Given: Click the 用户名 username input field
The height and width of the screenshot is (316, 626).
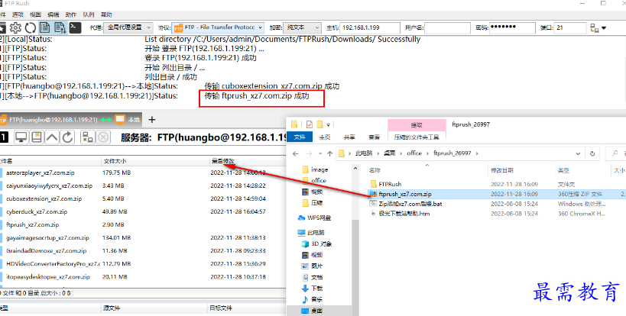Looking at the screenshot, I should (448, 28).
